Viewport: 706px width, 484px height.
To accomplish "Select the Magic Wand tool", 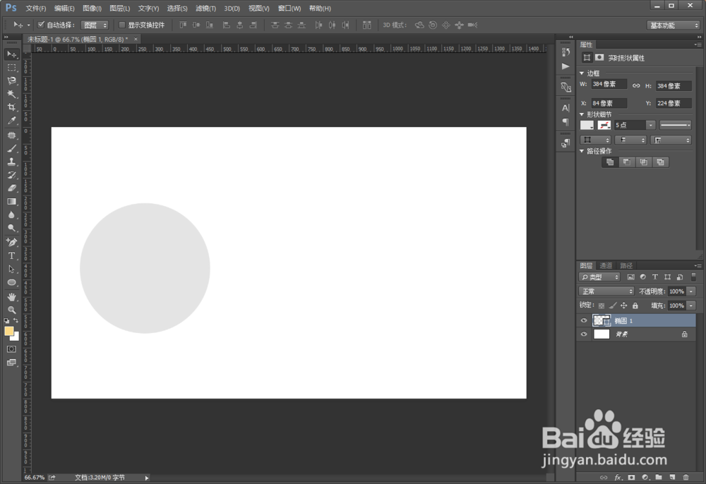I will pyautogui.click(x=12, y=94).
